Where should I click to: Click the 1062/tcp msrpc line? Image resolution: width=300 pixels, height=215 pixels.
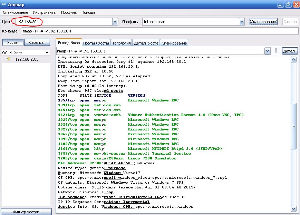click(x=118, y=134)
